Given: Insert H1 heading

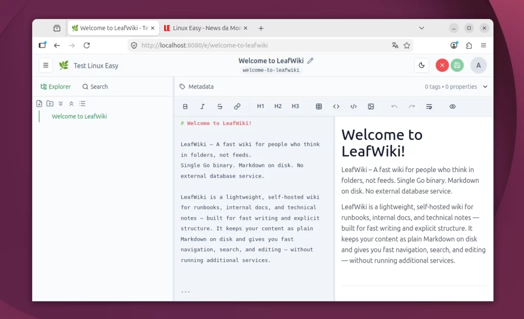Looking at the screenshot, I should pyautogui.click(x=260, y=107).
